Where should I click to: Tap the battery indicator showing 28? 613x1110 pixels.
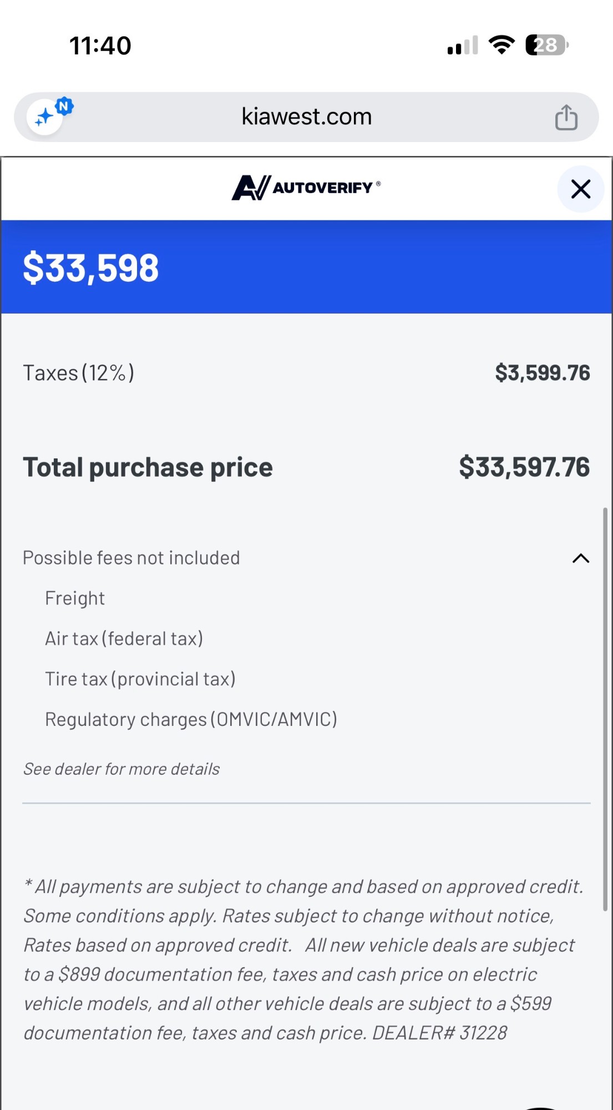click(547, 45)
